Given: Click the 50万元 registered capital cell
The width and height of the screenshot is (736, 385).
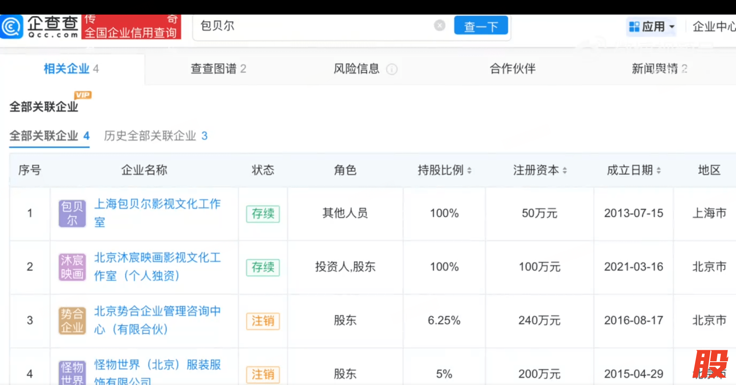Looking at the screenshot, I should 539,213.
